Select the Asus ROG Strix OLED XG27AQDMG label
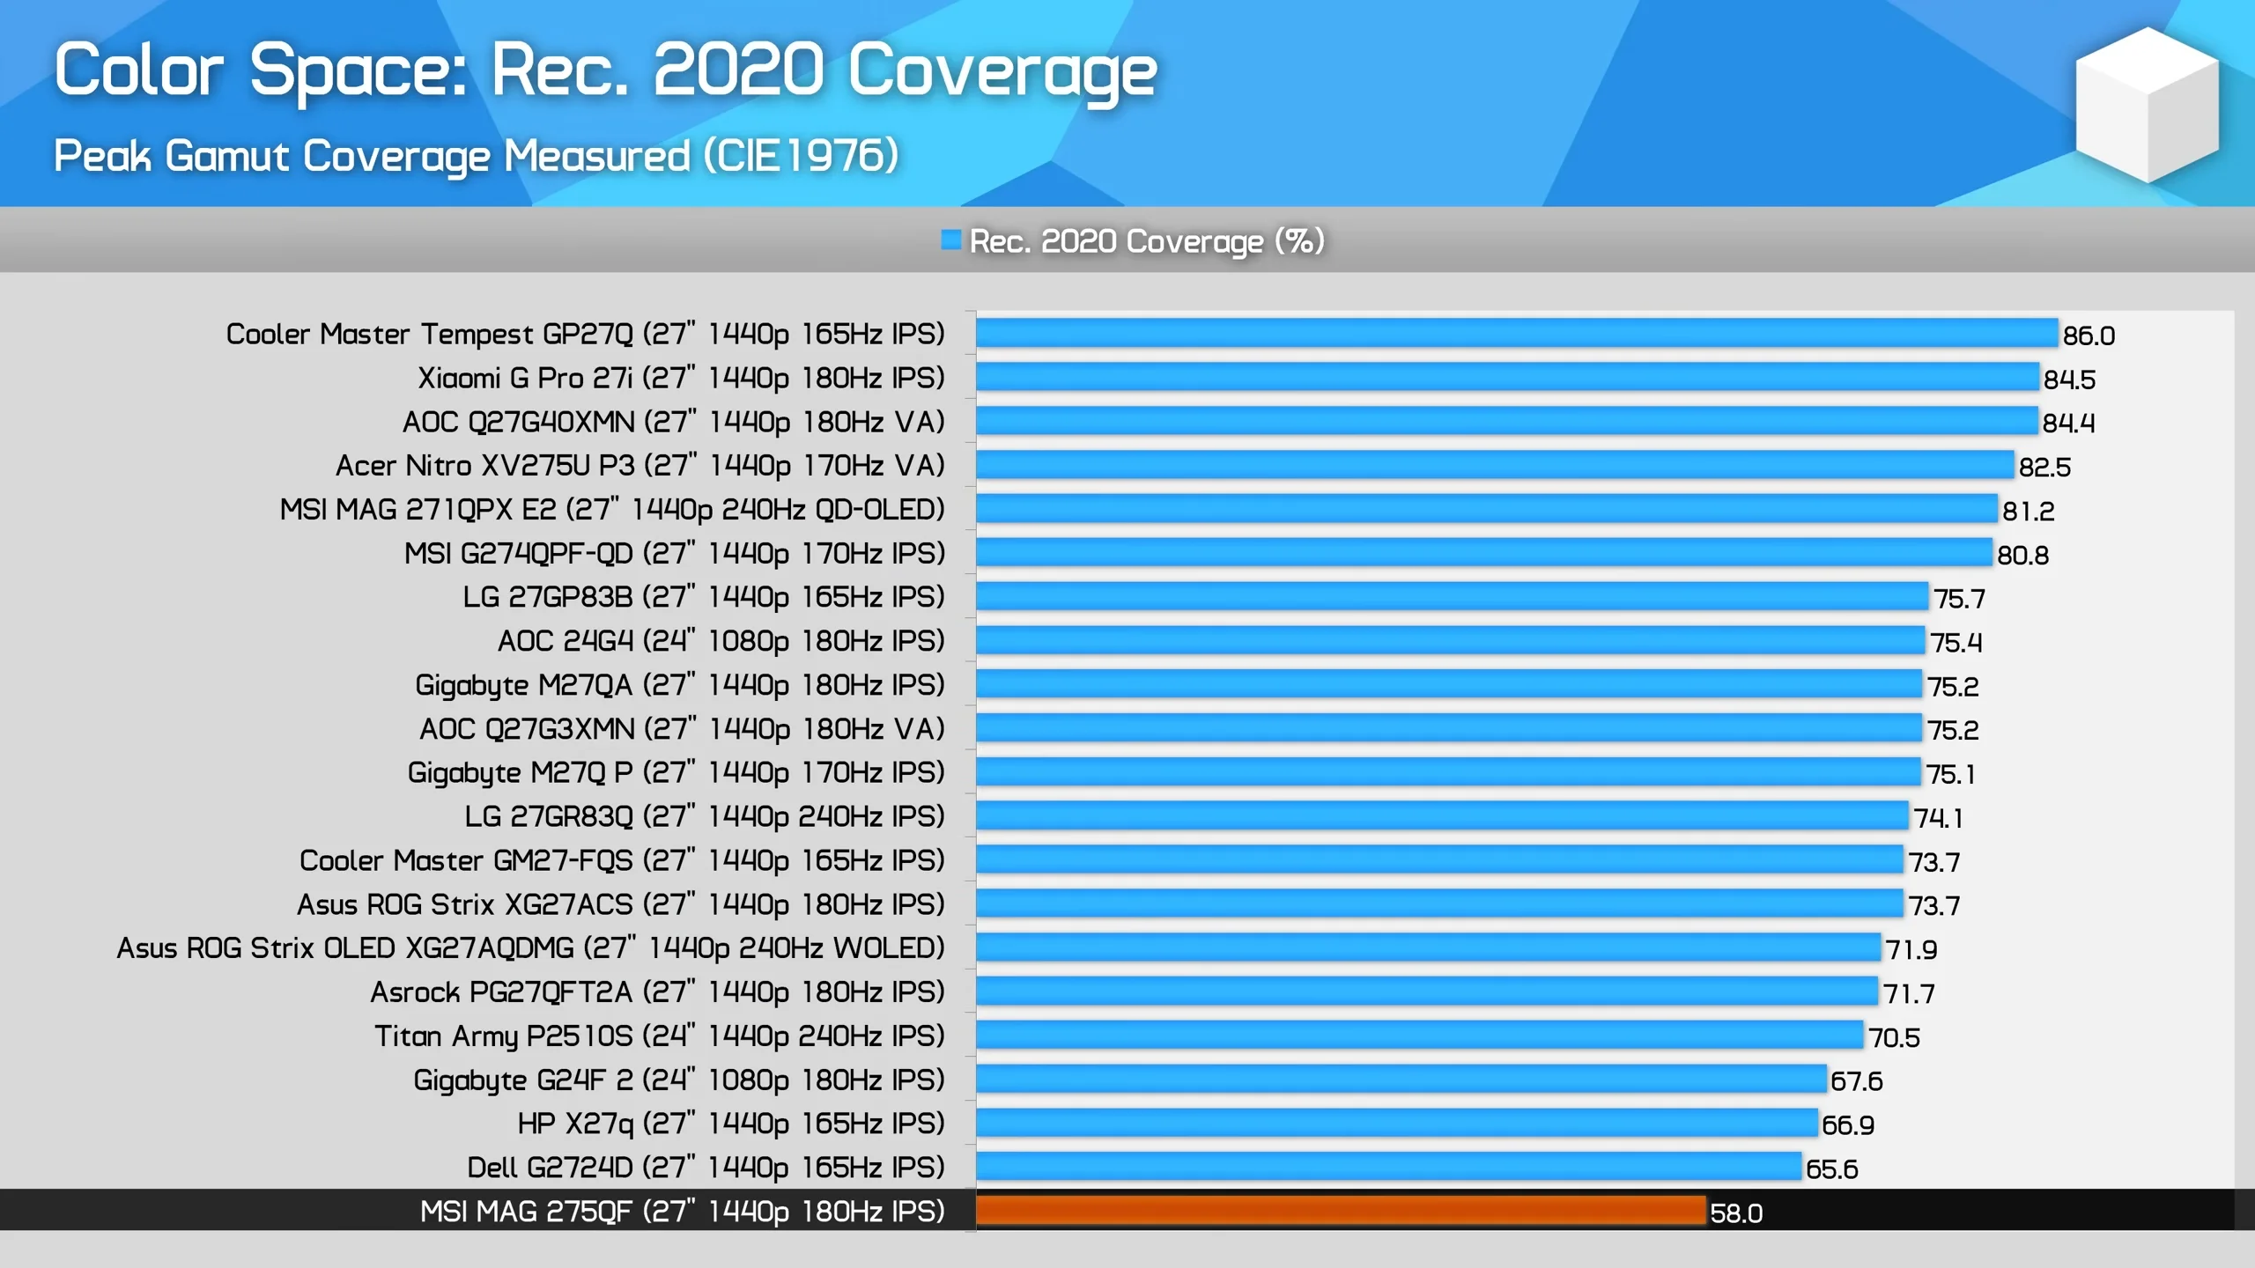 tap(529, 948)
